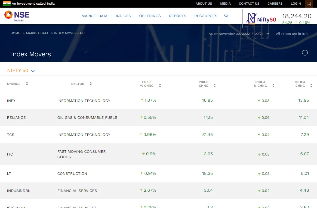Screen dimensions: 317x208
Task: Sort by Index % Chng arrows
Action: [273, 86]
